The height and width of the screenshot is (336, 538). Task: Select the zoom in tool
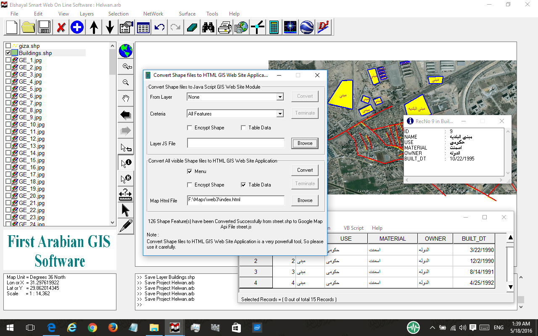pyautogui.click(x=126, y=66)
